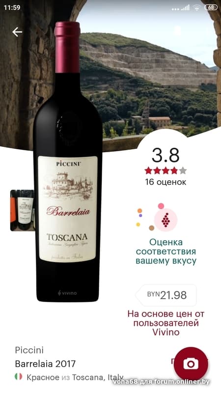Open the Toscana, Italy region link
This screenshot has width=221, height=393.
tap(98, 377)
